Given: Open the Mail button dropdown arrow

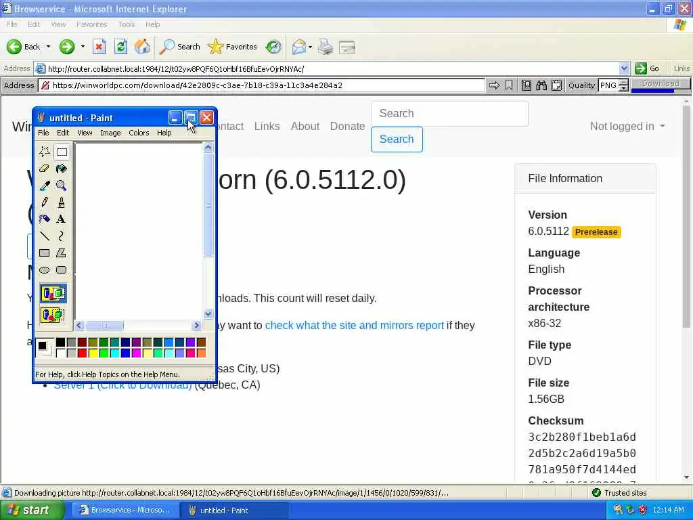Looking at the screenshot, I should pos(310,47).
